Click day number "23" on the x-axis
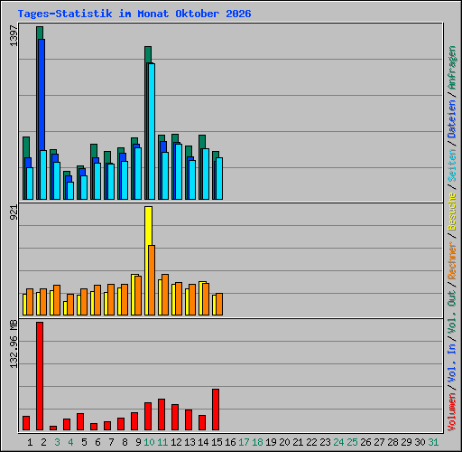This screenshot has height=452, width=462. tap(325, 442)
